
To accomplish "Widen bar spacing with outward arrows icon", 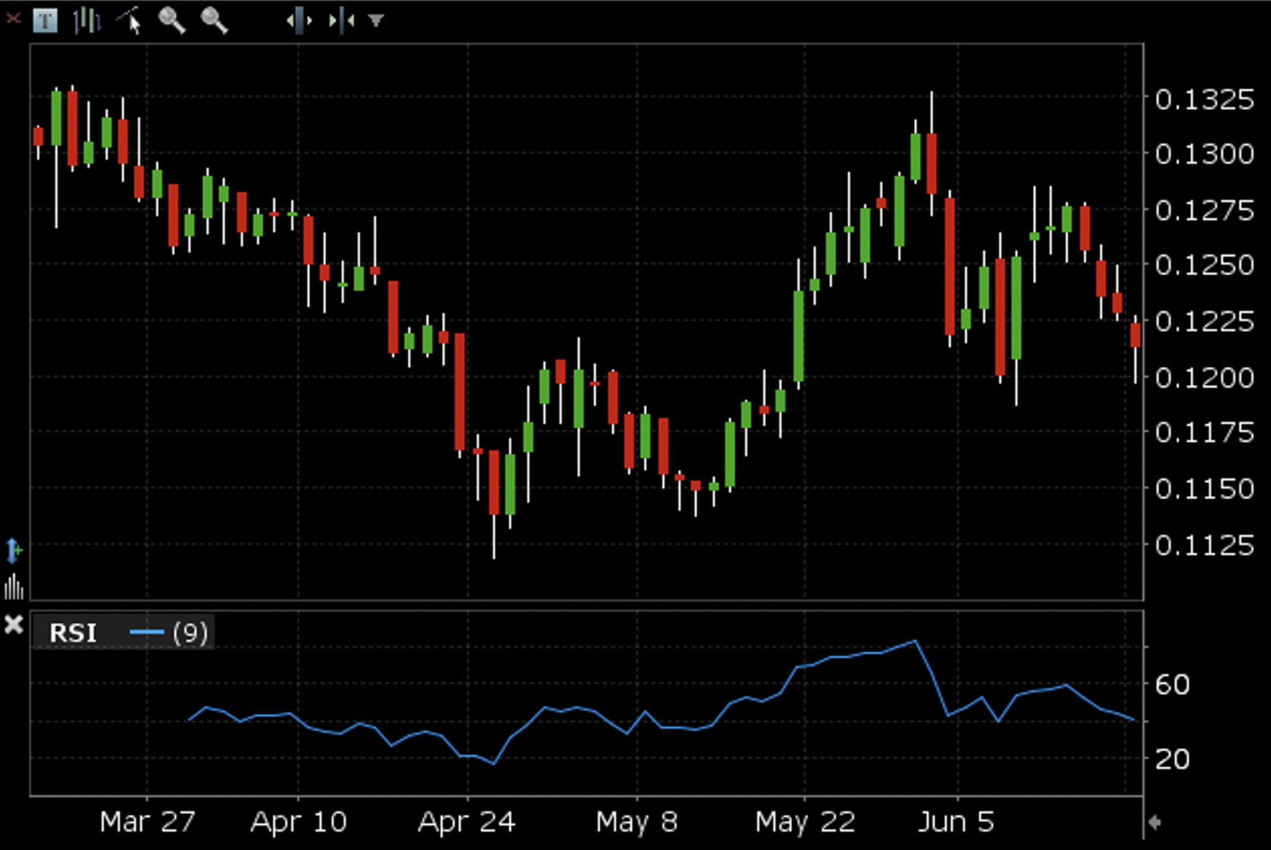I will point(299,20).
